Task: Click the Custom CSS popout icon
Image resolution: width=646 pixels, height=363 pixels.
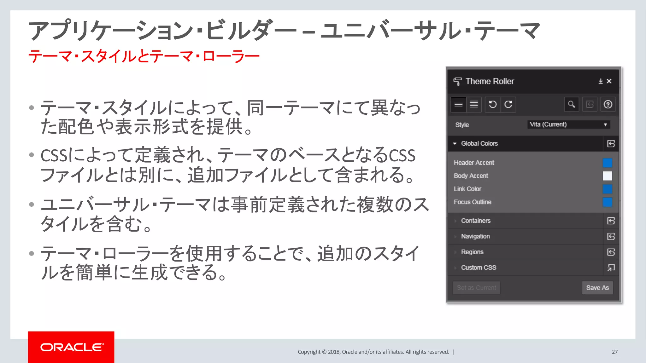Action: [611, 268]
